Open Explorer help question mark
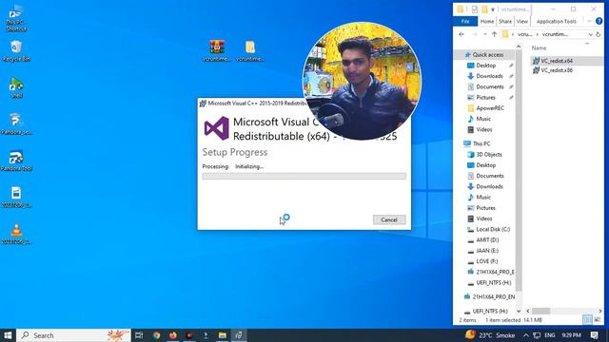Viewport: 609px width, 342px height. coord(599,21)
